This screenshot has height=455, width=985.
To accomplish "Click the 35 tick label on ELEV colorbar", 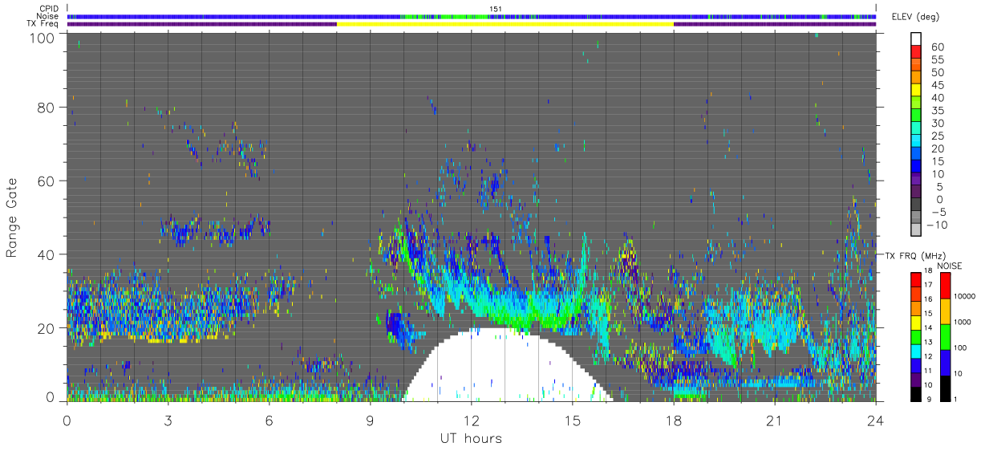I will click(x=937, y=111).
